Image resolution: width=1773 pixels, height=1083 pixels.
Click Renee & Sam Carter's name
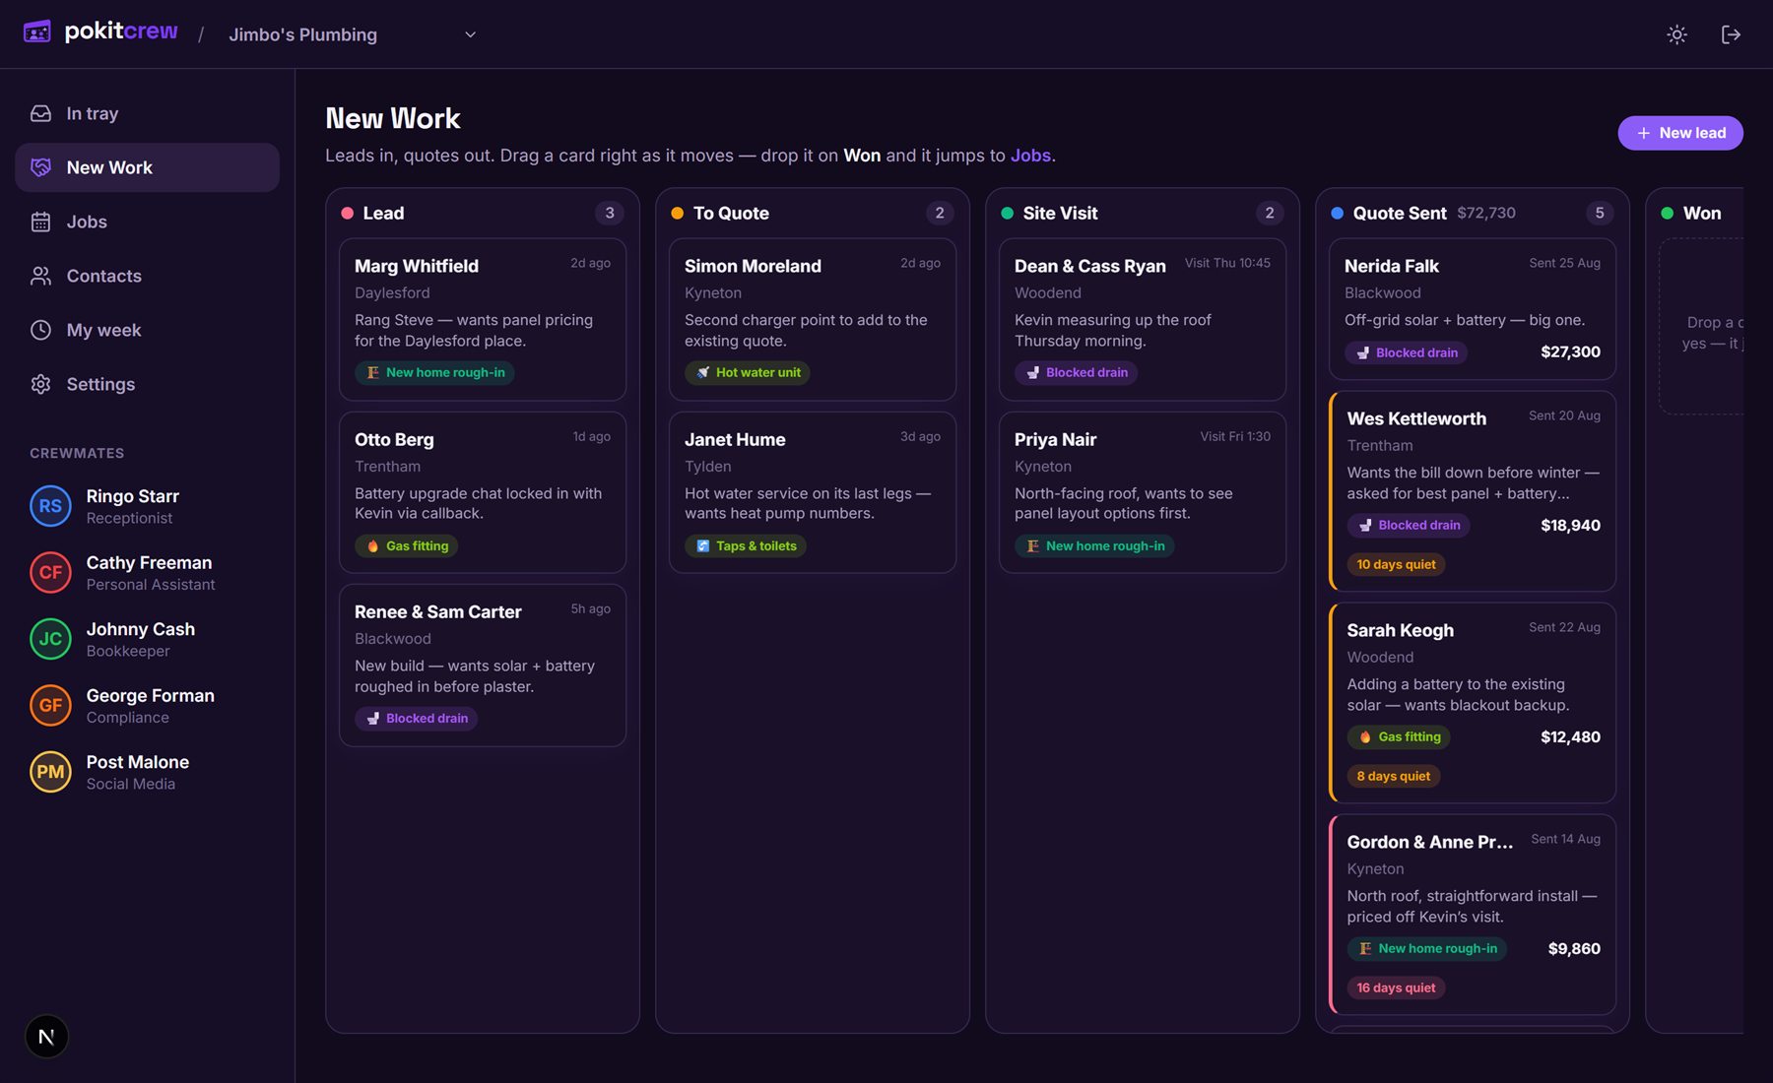(438, 611)
